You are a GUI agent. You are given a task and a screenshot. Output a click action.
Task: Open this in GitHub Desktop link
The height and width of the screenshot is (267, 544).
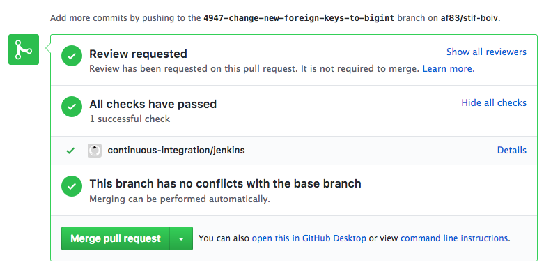[309, 238]
